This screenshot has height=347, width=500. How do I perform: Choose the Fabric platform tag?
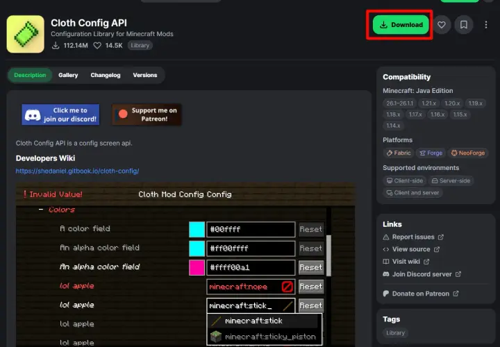[x=399, y=153]
